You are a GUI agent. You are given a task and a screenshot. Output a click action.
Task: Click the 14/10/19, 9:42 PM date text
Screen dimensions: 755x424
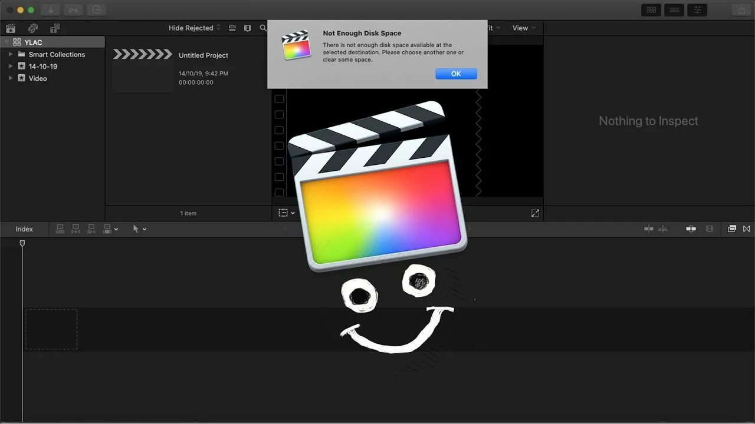203,74
